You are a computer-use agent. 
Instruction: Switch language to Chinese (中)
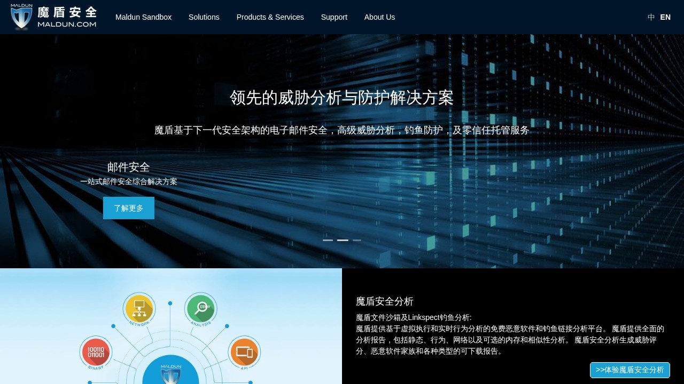click(651, 17)
